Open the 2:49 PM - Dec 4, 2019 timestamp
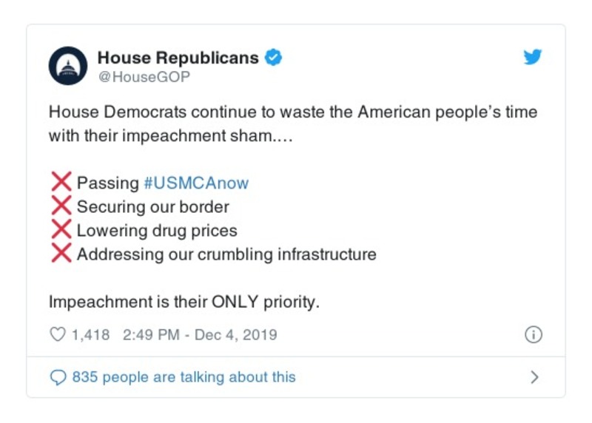Viewport: 592px width, 423px height. click(200, 335)
